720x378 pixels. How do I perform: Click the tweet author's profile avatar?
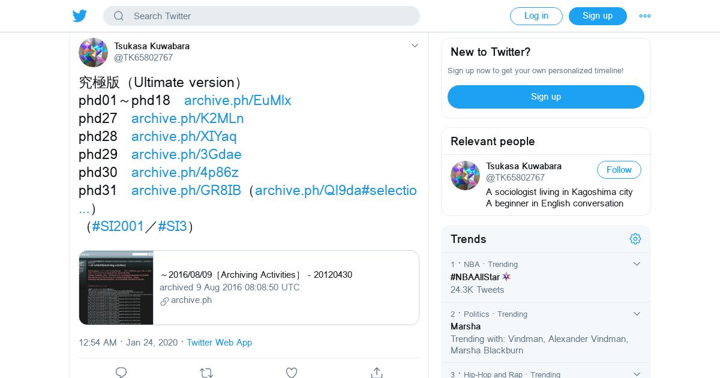[x=93, y=52]
